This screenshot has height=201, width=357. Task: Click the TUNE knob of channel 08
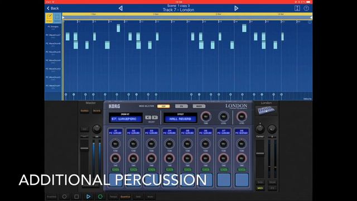242,144
